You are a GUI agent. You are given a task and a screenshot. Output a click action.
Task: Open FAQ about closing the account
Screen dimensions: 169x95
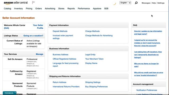click(x=147, y=43)
